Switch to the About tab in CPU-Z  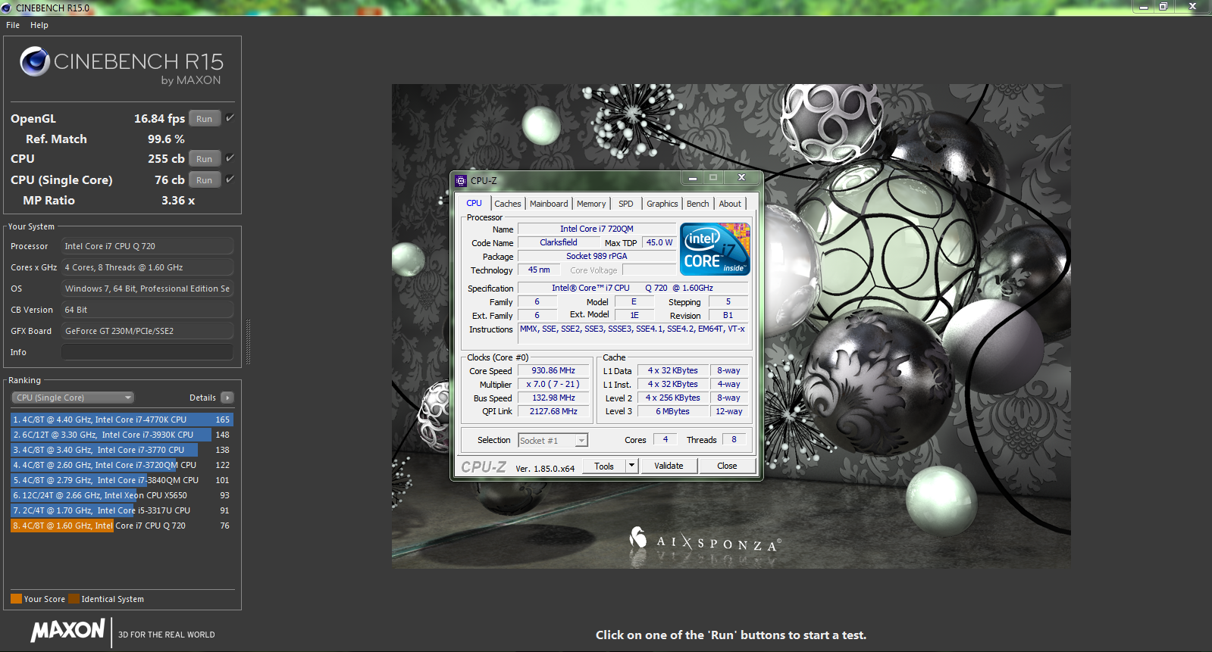[730, 204]
